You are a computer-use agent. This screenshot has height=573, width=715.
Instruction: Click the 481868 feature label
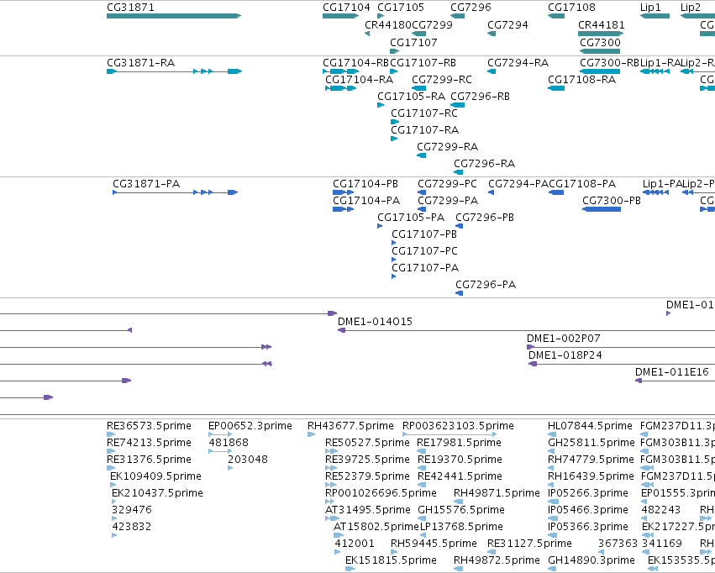click(x=229, y=443)
